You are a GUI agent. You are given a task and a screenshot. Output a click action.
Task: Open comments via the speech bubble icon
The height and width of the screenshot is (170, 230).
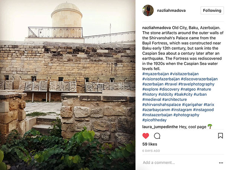click(x=157, y=136)
